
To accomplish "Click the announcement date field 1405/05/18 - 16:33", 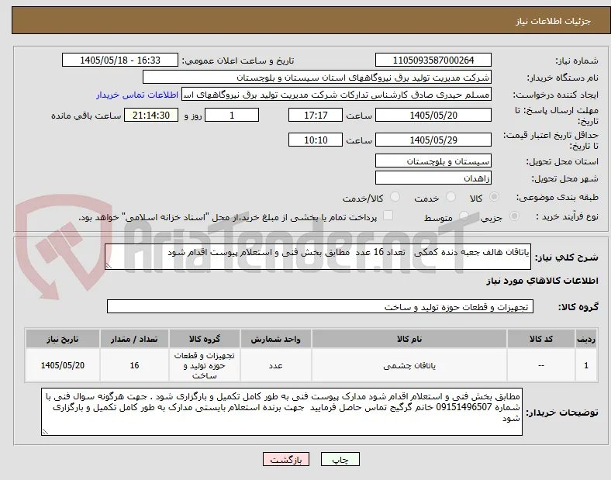I will tap(120, 60).
